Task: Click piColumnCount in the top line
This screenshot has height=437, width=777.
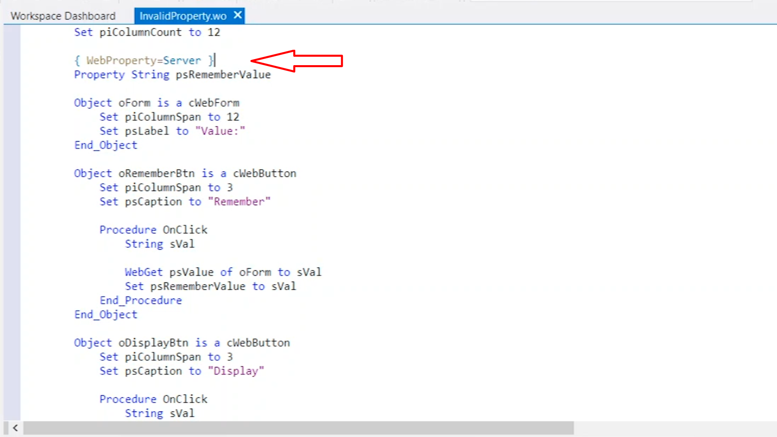Action: pos(140,32)
